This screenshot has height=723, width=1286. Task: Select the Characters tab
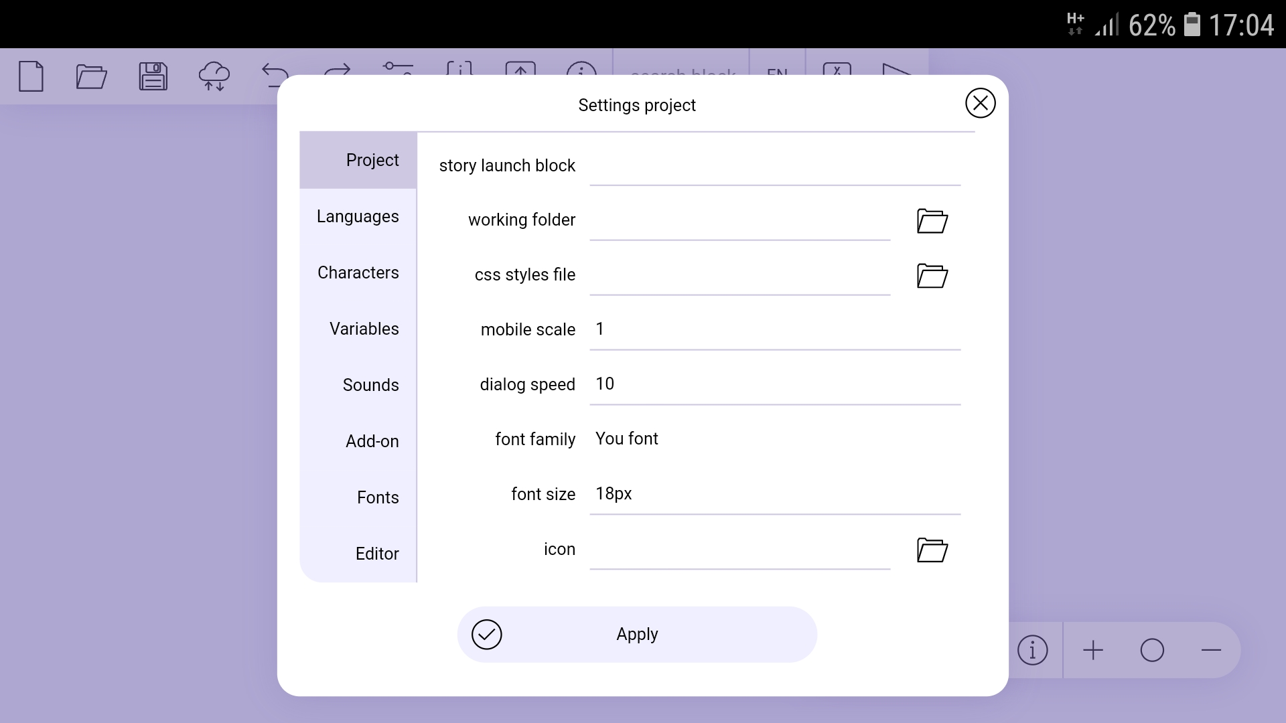358,272
